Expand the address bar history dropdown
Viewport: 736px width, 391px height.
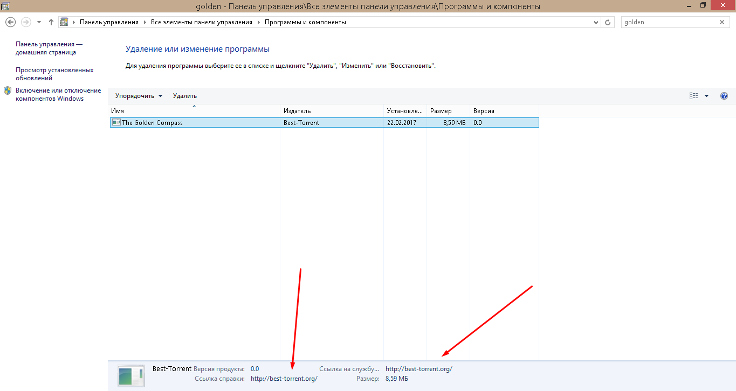click(x=596, y=22)
